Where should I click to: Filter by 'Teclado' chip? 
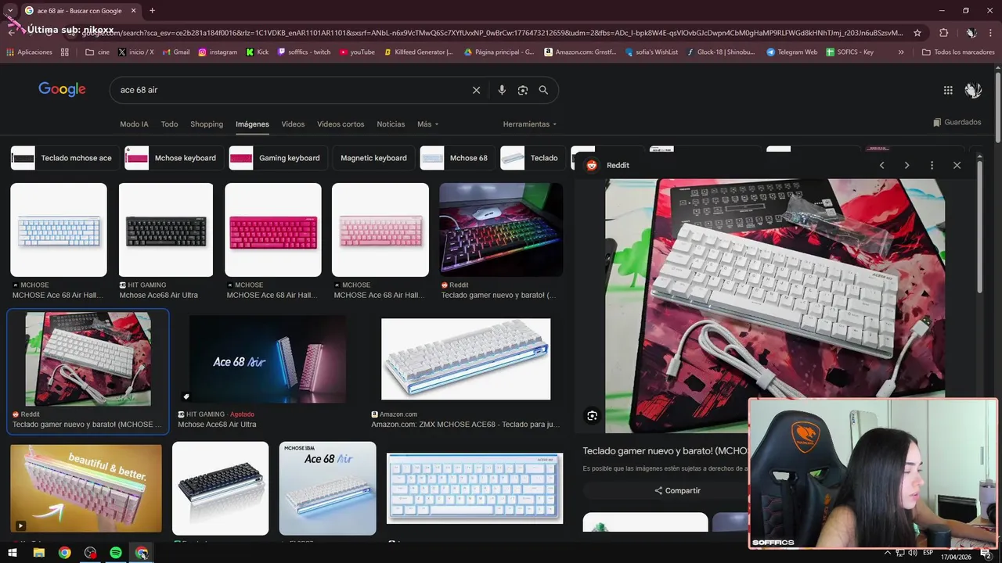click(x=532, y=158)
